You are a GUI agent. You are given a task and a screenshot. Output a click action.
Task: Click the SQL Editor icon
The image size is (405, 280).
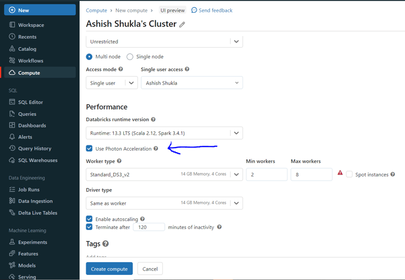click(x=12, y=102)
